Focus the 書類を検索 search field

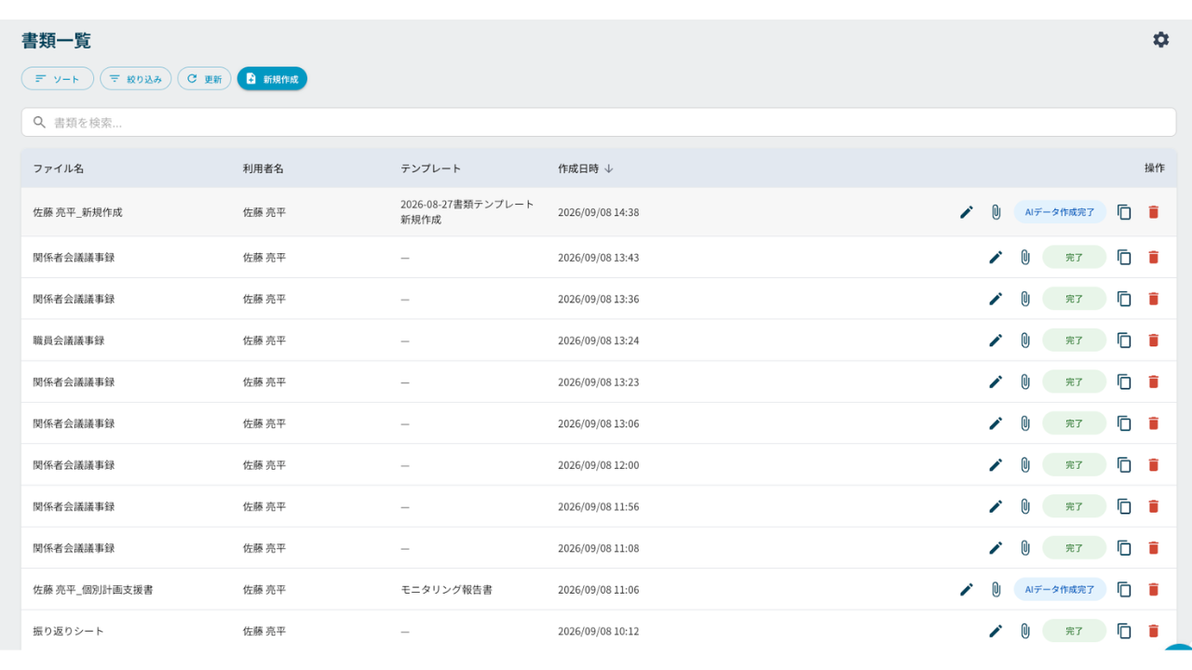599,122
